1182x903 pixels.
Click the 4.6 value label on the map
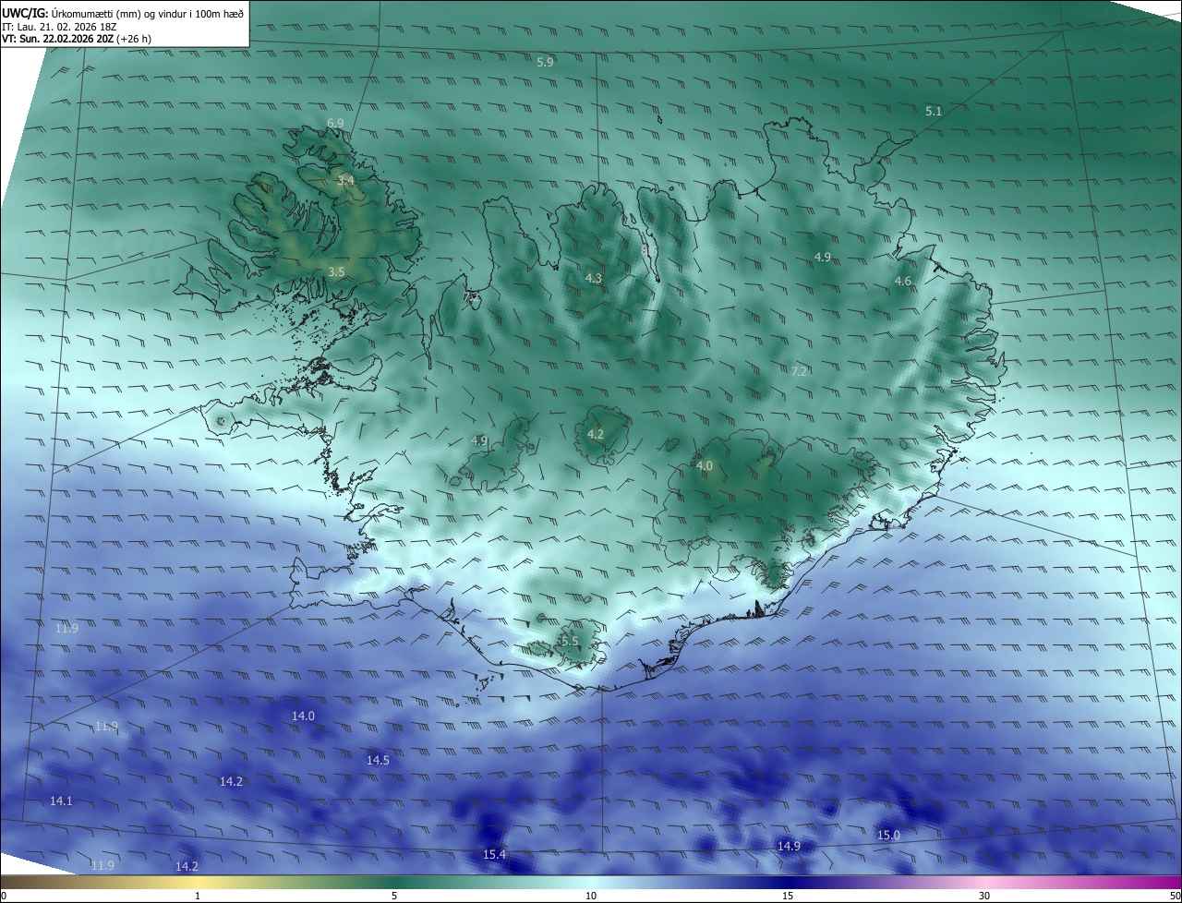point(903,281)
